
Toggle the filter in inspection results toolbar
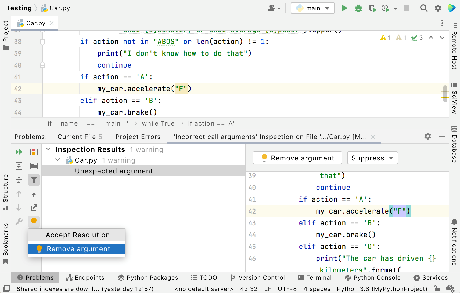pos(34,180)
